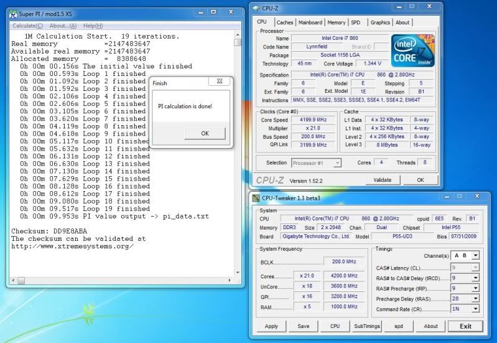
Task: Click Save in CPU-Tweaker
Action: 304,326
